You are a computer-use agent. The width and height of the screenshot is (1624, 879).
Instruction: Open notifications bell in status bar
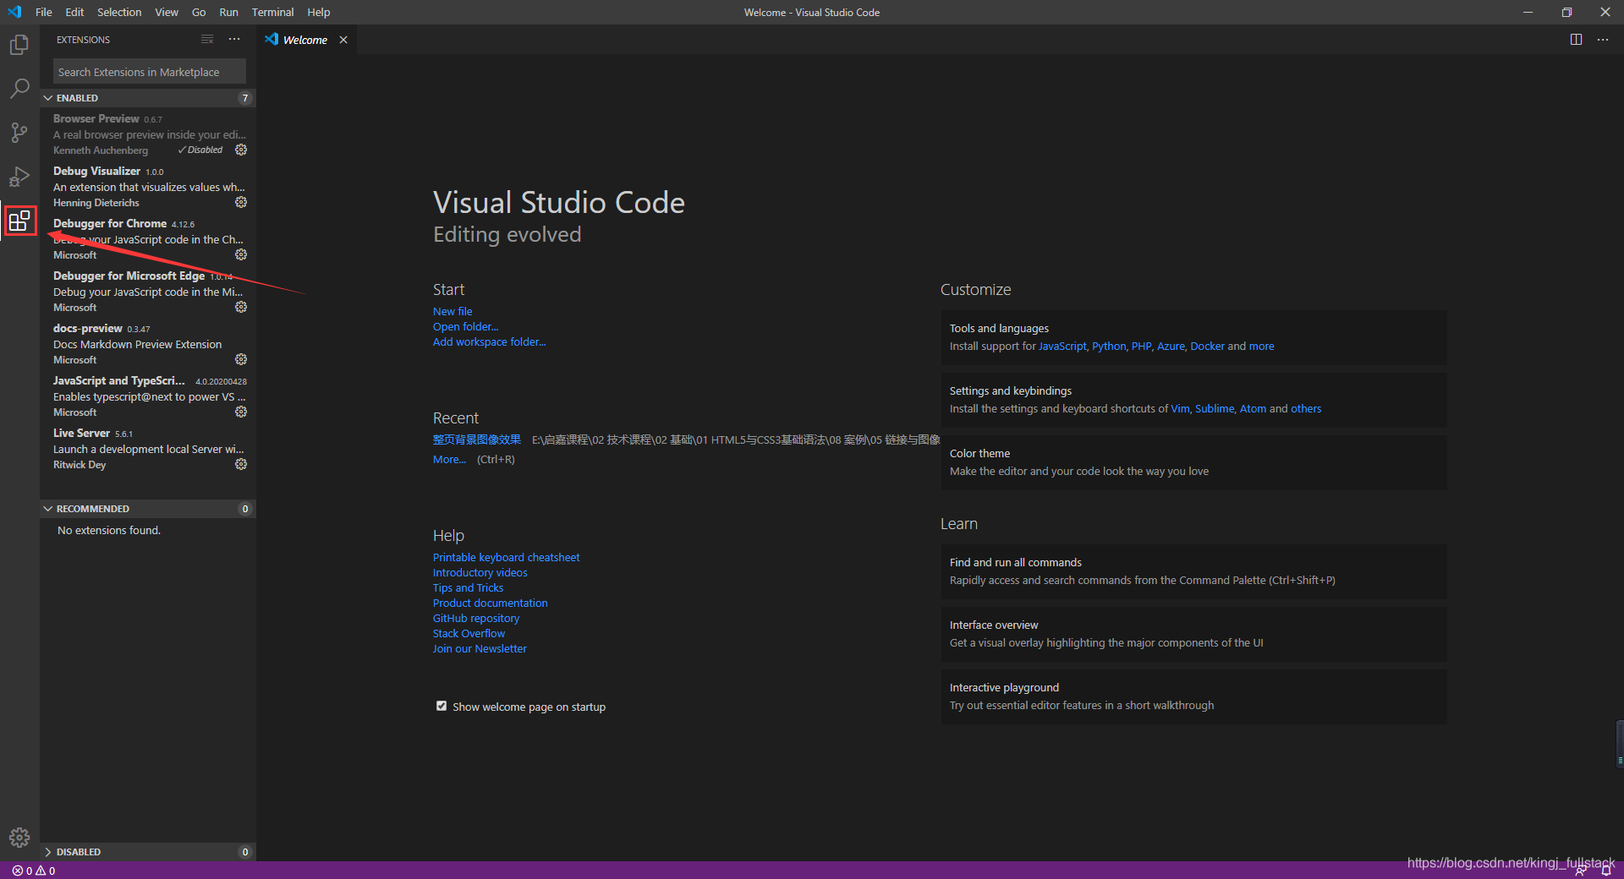coord(1605,871)
